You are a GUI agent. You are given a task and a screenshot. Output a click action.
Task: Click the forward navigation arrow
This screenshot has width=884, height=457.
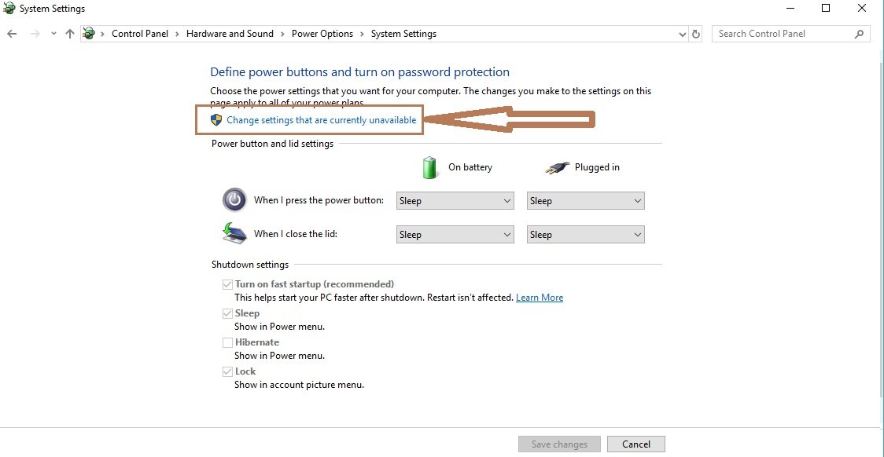click(x=35, y=34)
